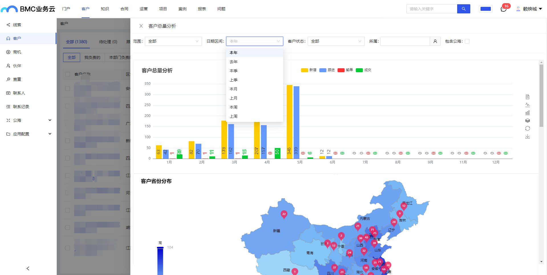Click the 我负责的 filter button
This screenshot has width=547, height=275.
tap(92, 57)
